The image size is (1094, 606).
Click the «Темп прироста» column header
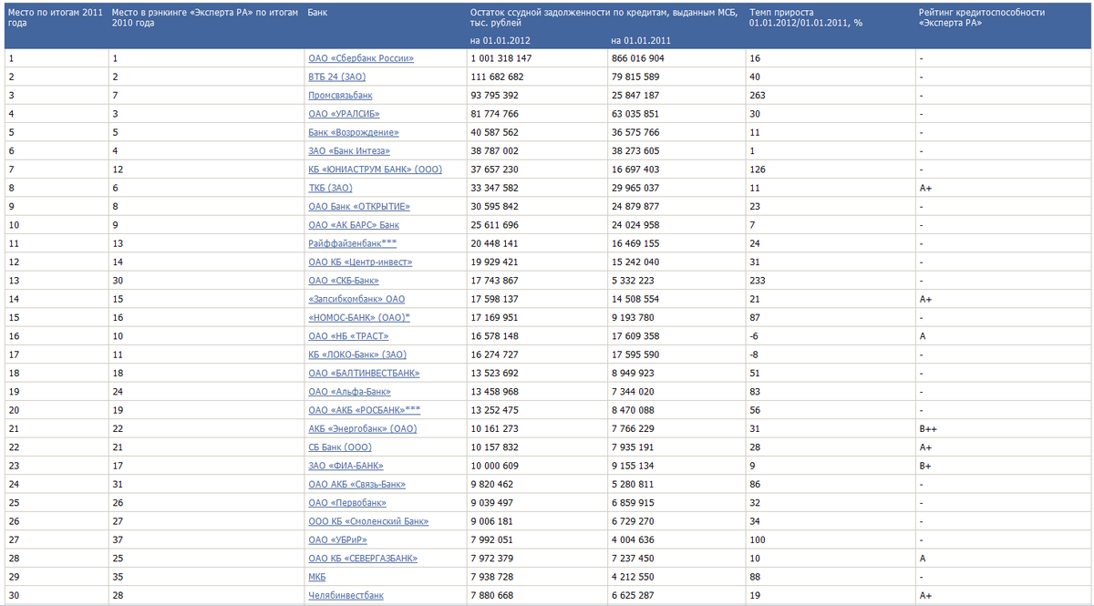pyautogui.click(x=805, y=18)
